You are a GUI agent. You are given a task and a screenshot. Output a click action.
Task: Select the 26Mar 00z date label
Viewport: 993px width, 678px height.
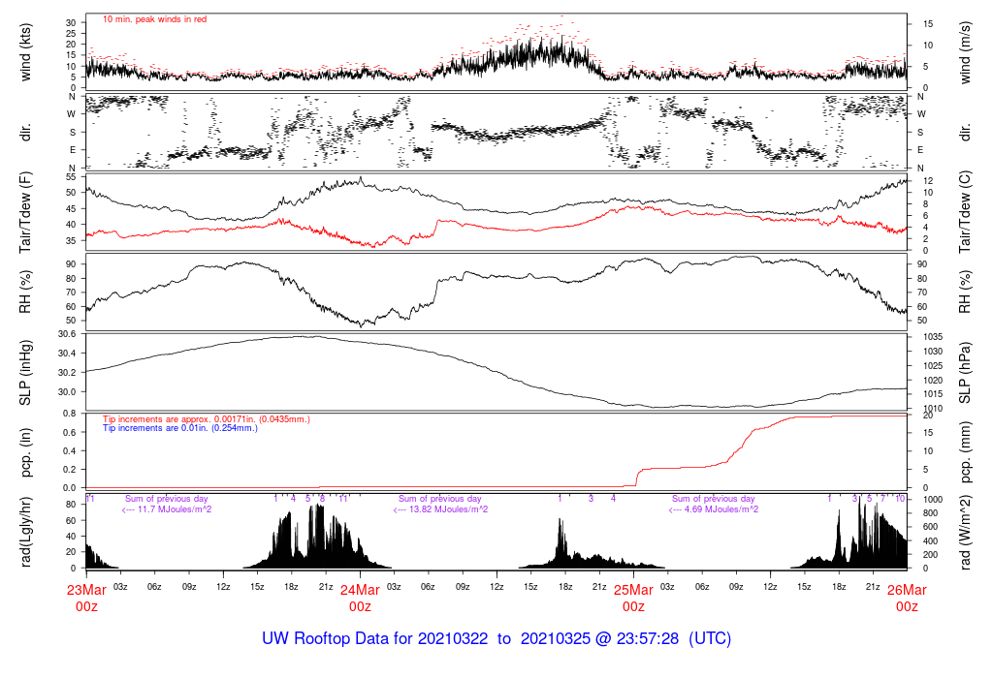tap(907, 599)
